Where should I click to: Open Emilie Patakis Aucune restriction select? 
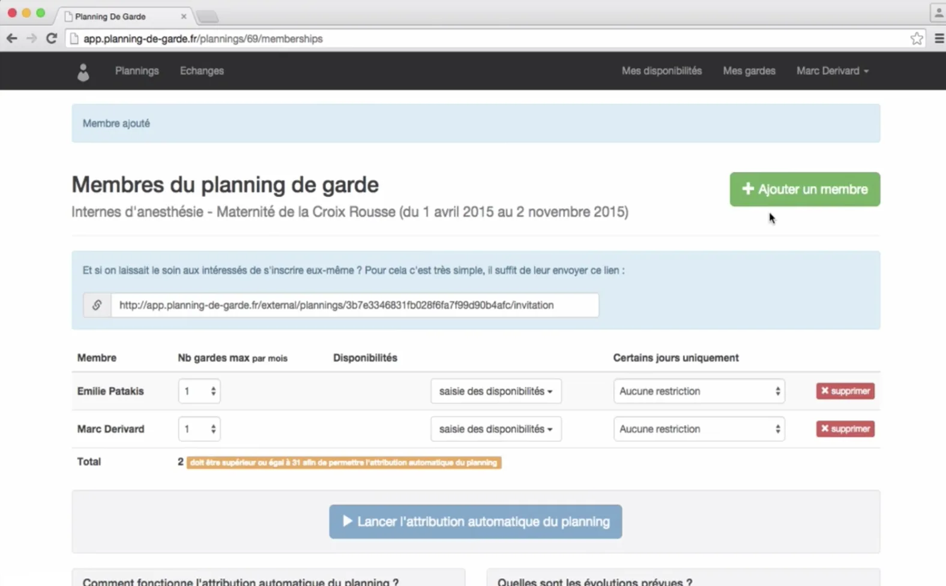point(699,391)
